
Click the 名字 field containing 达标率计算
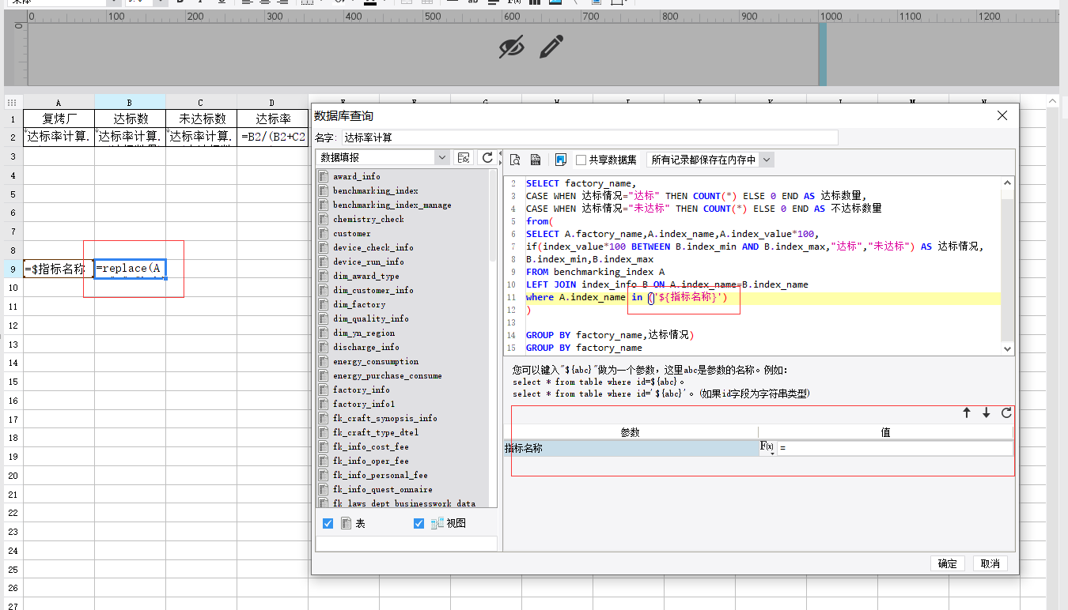(589, 137)
